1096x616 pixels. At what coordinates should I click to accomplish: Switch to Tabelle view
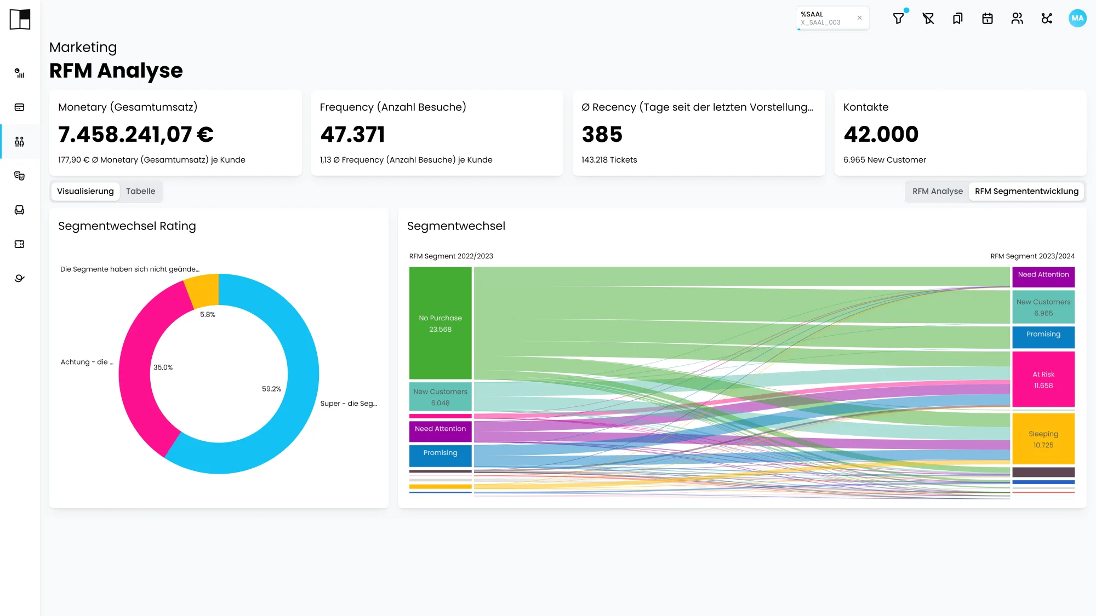coord(141,191)
